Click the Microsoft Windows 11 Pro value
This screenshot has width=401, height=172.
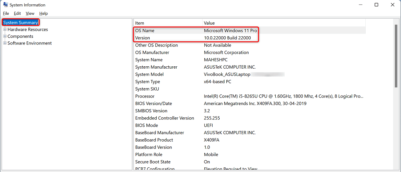(x=230, y=30)
